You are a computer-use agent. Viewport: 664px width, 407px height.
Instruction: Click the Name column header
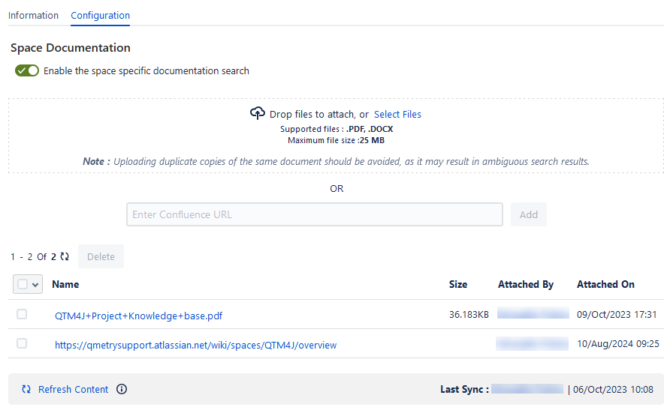click(65, 285)
